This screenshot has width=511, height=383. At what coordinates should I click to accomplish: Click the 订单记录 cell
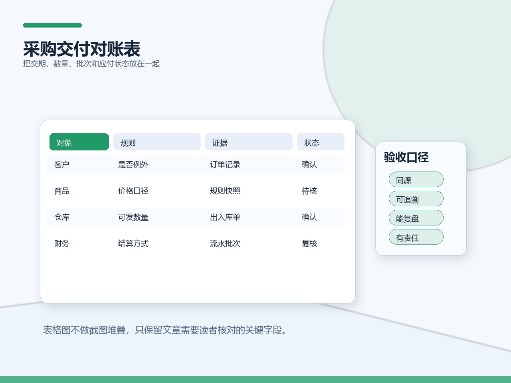(x=225, y=165)
